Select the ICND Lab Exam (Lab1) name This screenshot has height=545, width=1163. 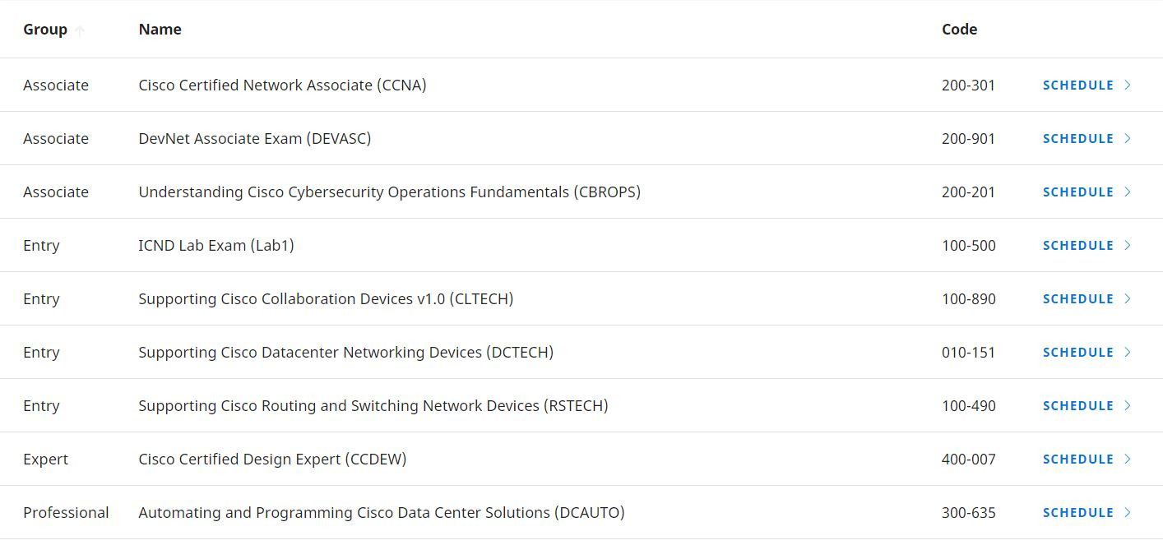[216, 245]
